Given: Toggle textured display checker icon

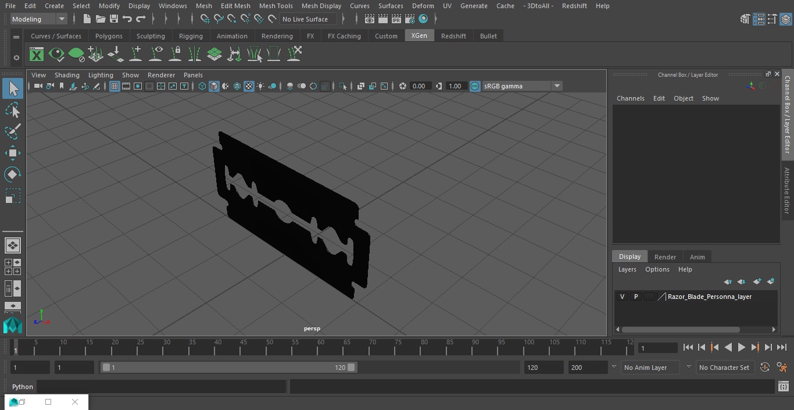Looking at the screenshot, I should point(249,86).
